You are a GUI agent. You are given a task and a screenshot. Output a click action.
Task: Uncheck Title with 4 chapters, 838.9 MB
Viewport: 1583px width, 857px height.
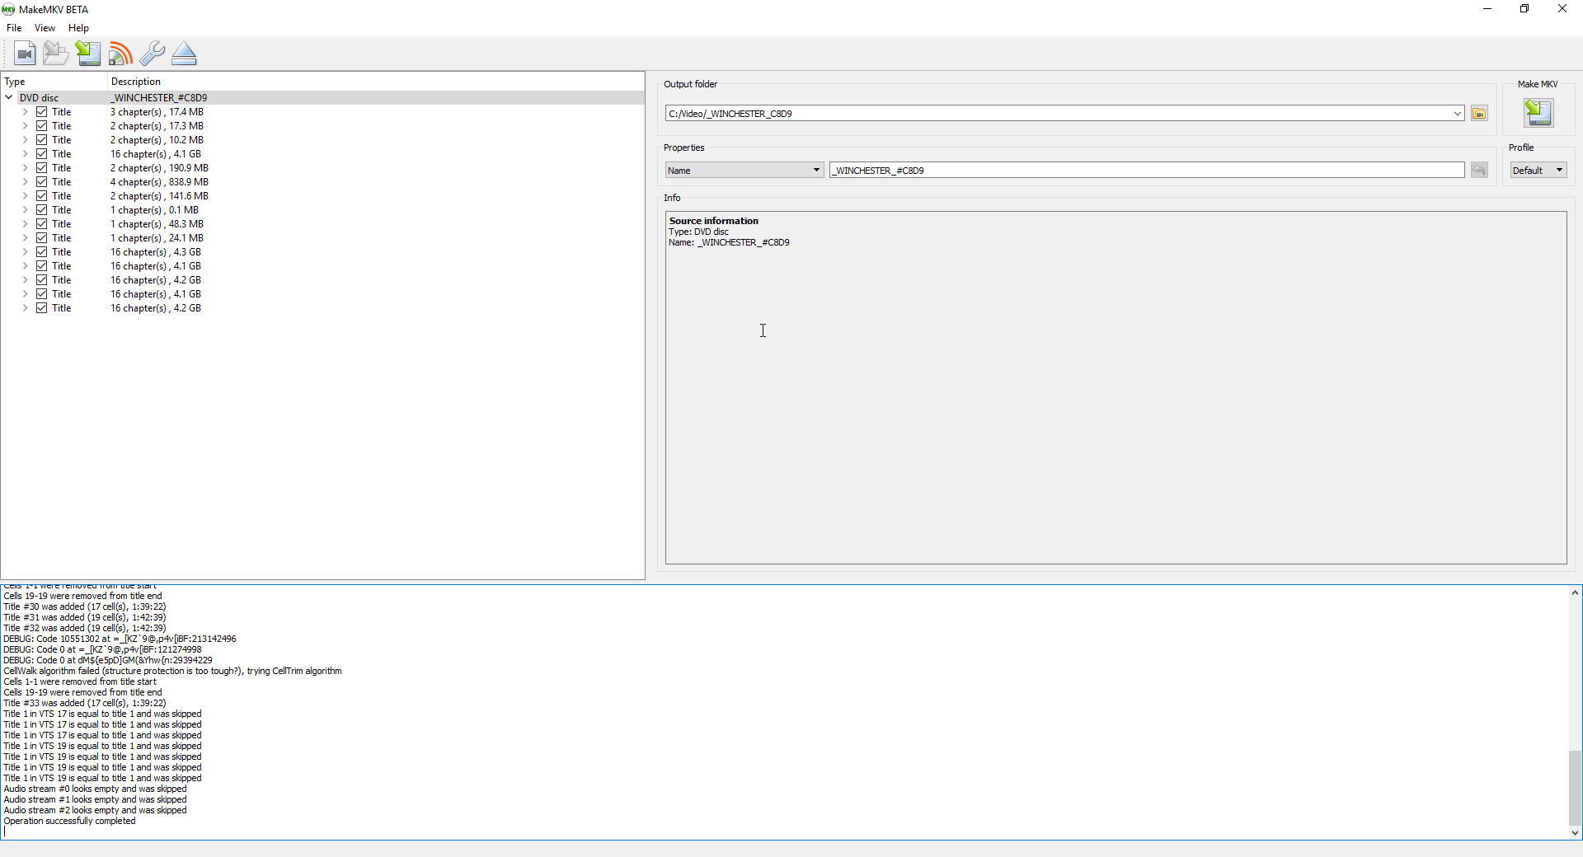point(41,182)
